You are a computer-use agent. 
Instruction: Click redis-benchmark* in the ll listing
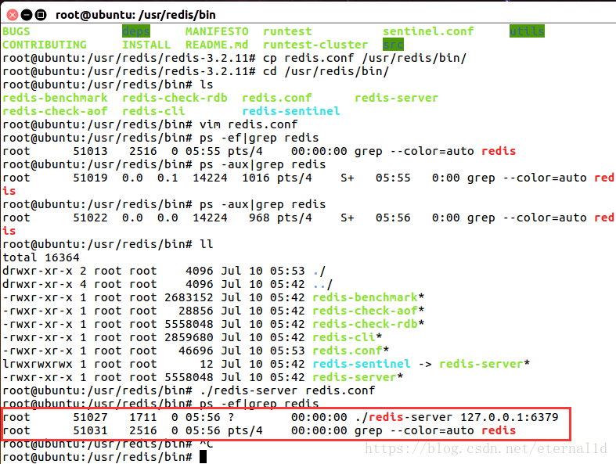click(369, 297)
